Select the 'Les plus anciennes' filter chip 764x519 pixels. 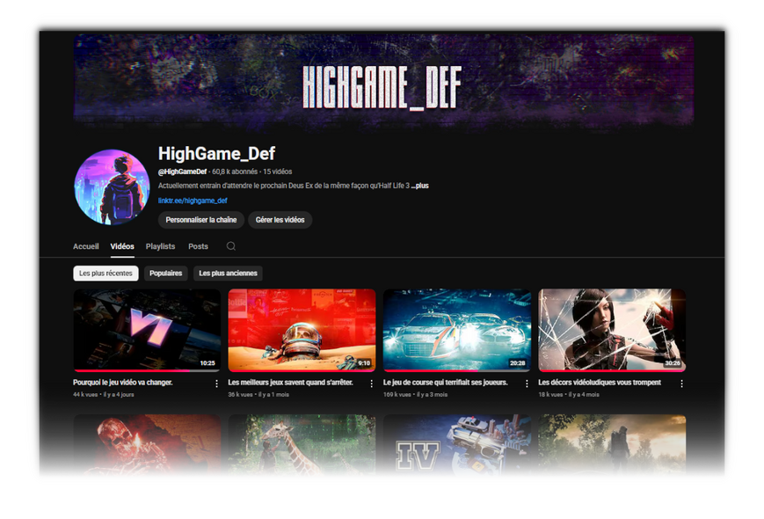point(228,274)
